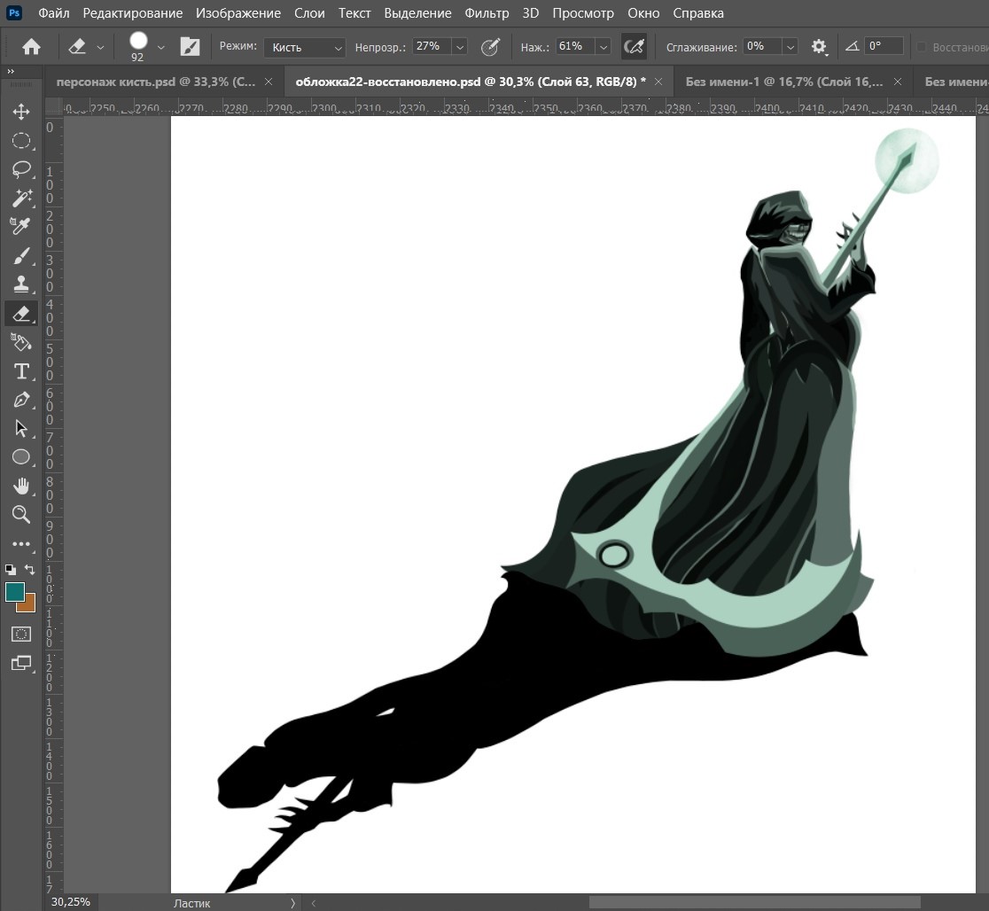Pick the Eyedropper tool

pos(21,227)
